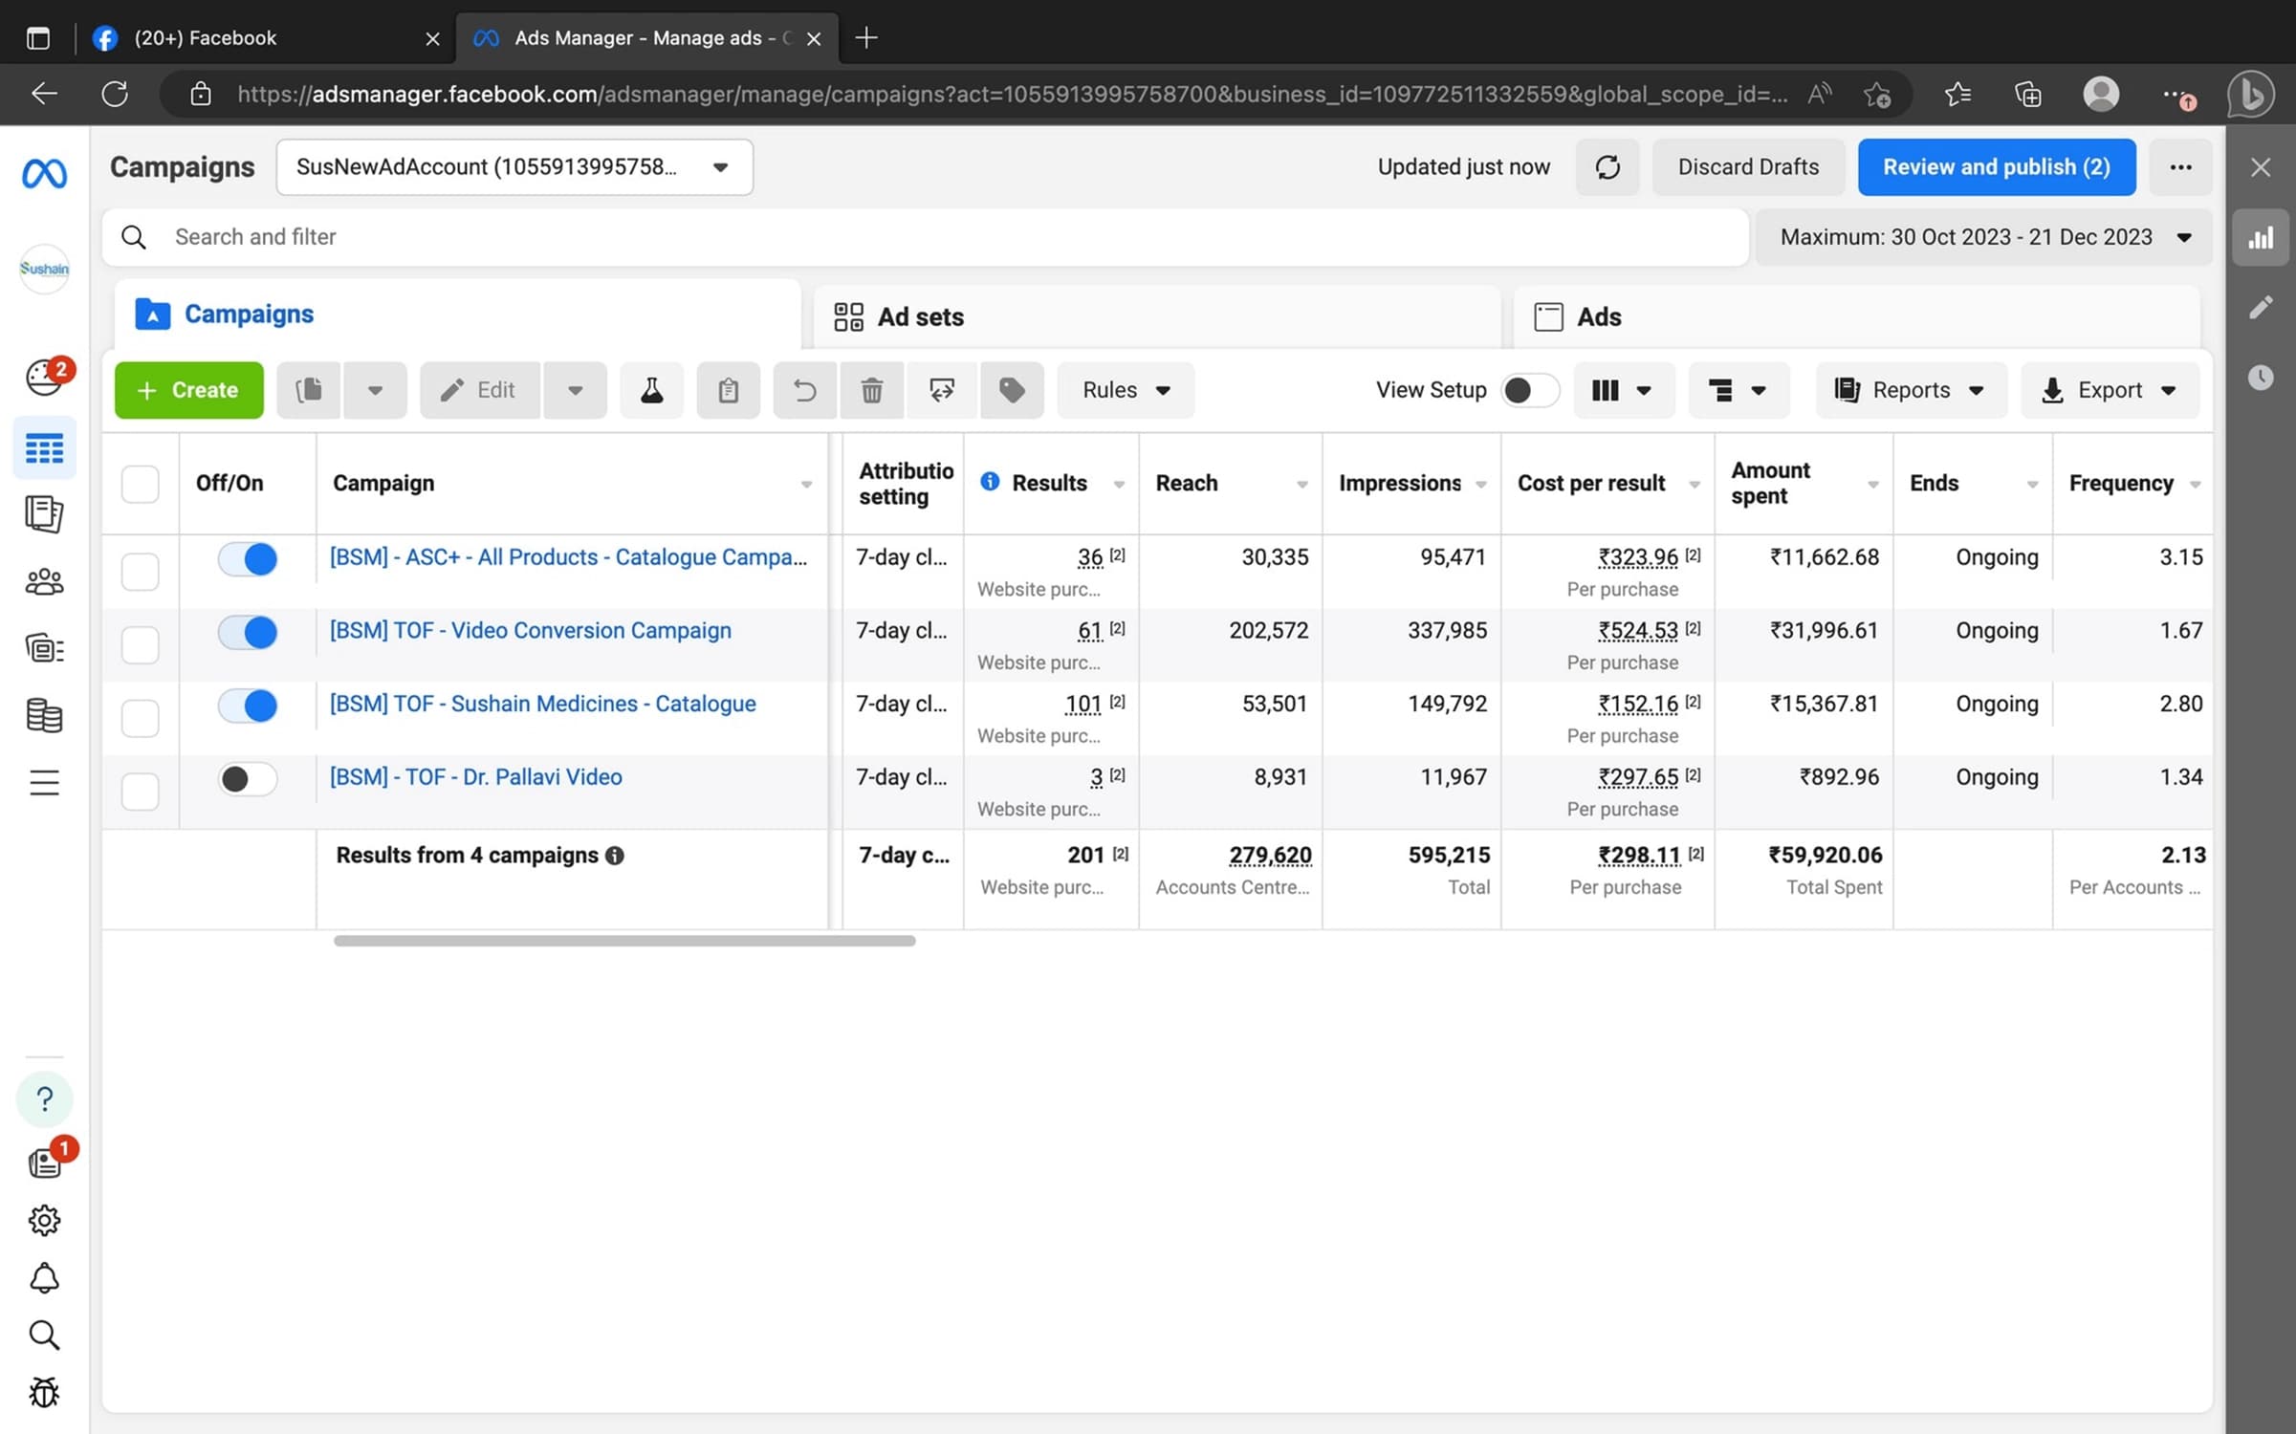Click Review and publish button
Screen dimensions: 2296x1434
(1996, 166)
